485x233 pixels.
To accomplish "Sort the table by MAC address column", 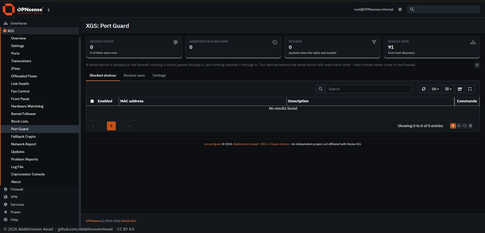I will point(132,101).
